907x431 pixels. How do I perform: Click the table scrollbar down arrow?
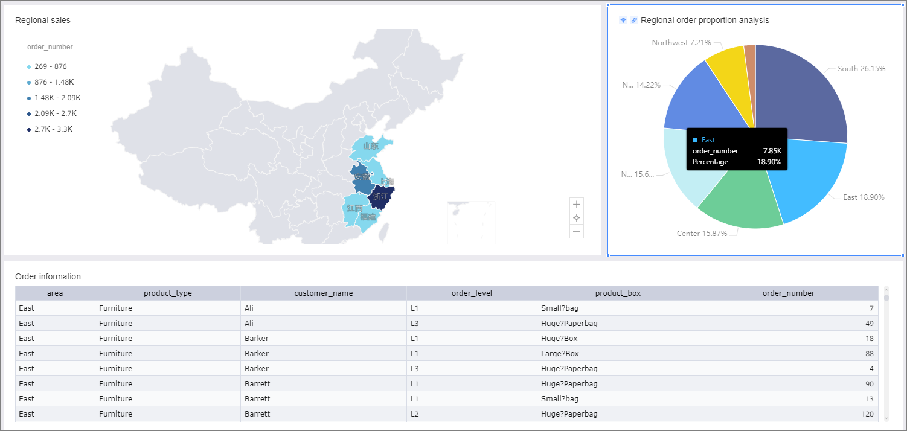click(886, 418)
